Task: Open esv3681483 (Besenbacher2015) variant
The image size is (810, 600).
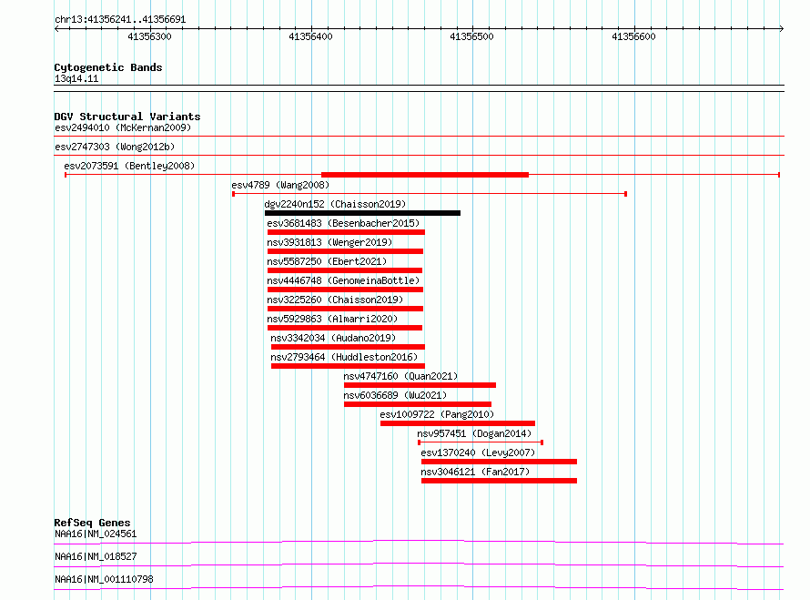Action: tap(343, 223)
